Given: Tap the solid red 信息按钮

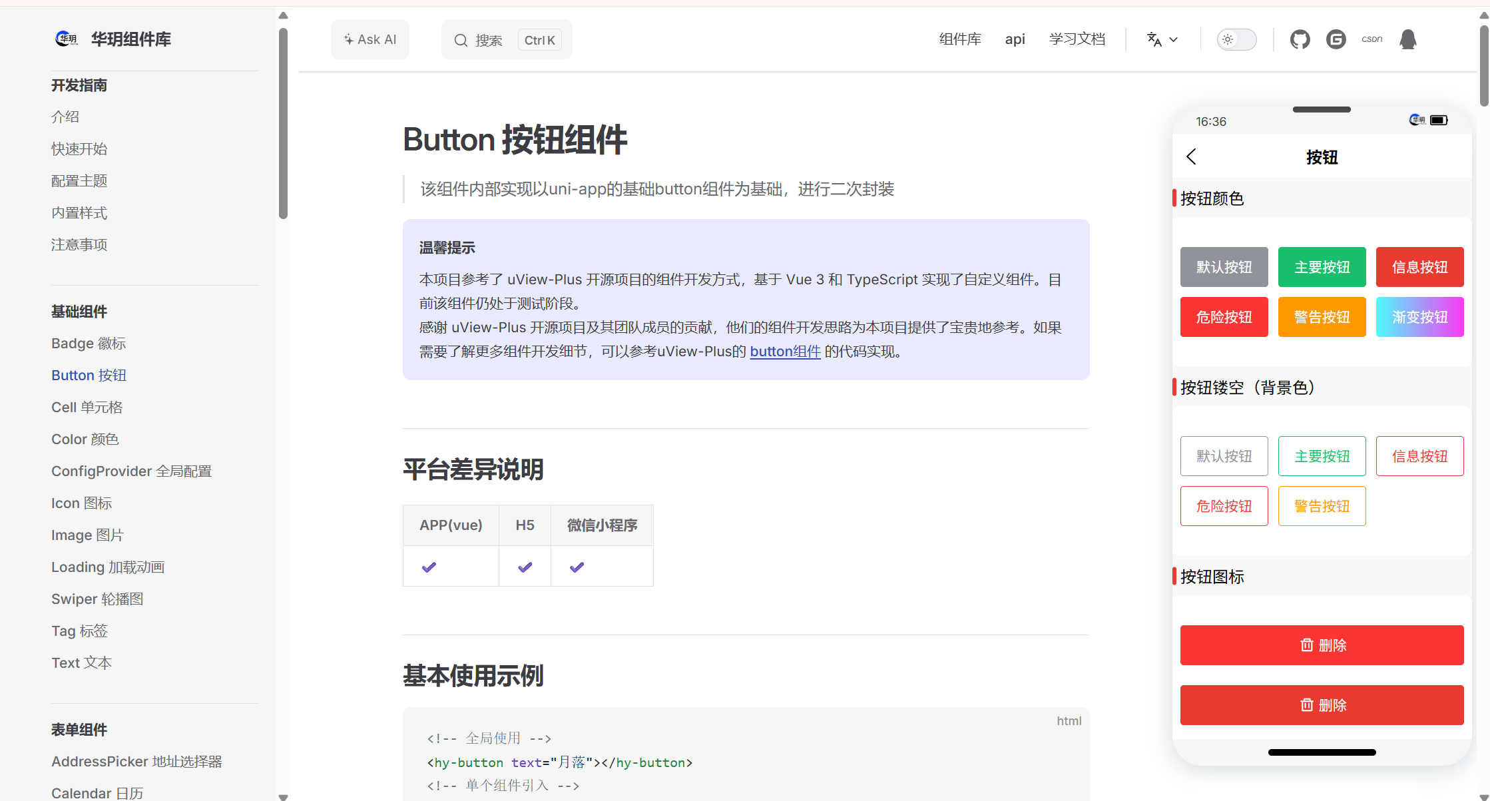Looking at the screenshot, I should tap(1419, 267).
